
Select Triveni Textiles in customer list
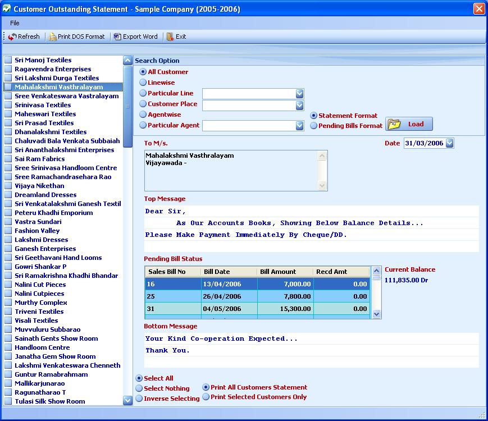tap(39, 312)
